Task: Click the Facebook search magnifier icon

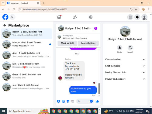Action: 12,17
